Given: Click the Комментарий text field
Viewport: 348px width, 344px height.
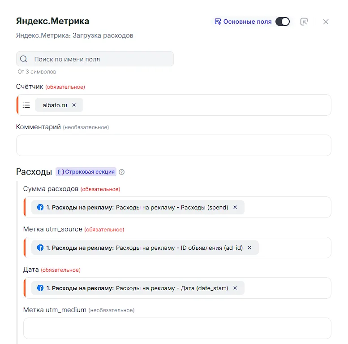Looking at the screenshot, I should pyautogui.click(x=174, y=145).
